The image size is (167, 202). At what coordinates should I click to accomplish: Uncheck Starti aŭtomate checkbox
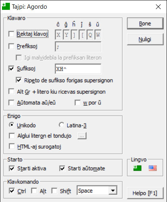(x=62, y=168)
